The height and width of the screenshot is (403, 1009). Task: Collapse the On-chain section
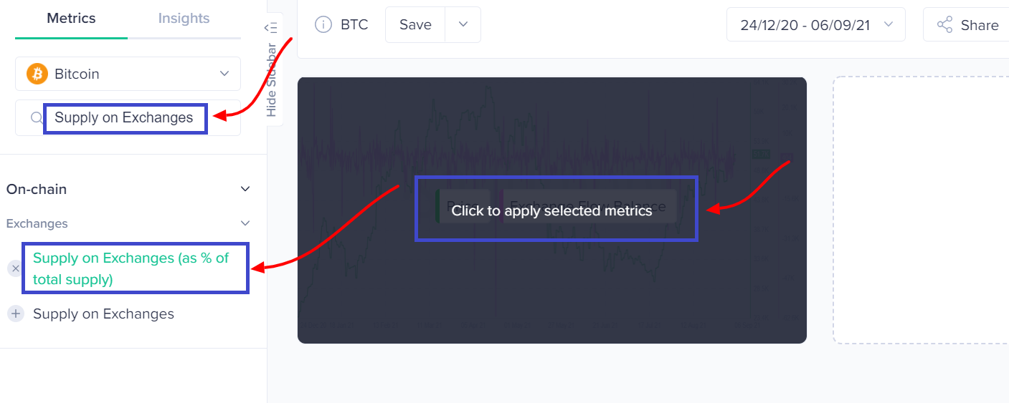click(245, 189)
